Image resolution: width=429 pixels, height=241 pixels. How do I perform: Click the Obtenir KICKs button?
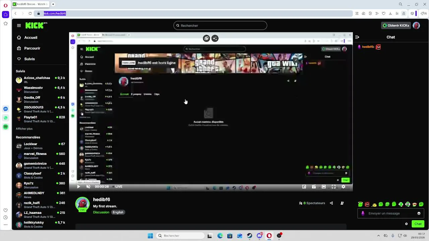click(x=396, y=25)
